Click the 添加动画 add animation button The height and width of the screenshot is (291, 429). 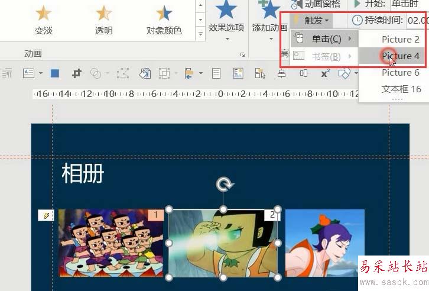tap(269, 21)
